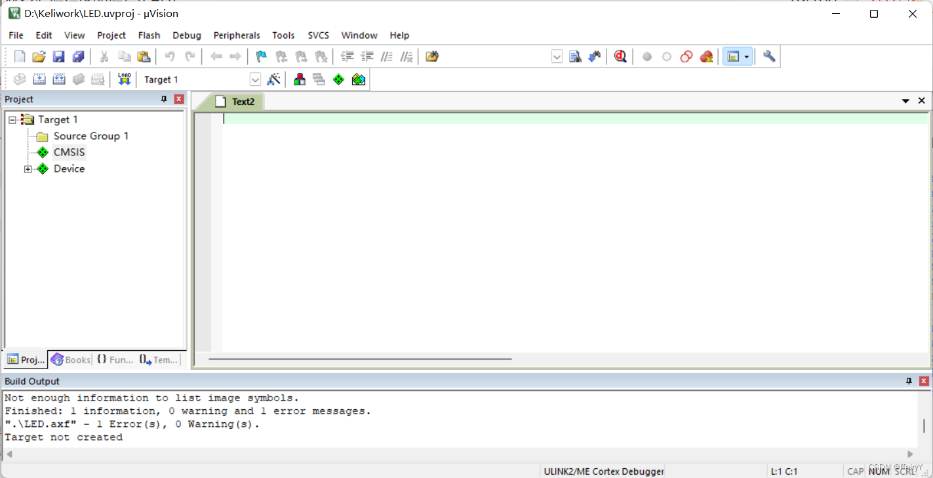
Task: Comment out selection icon
Action: point(387,56)
